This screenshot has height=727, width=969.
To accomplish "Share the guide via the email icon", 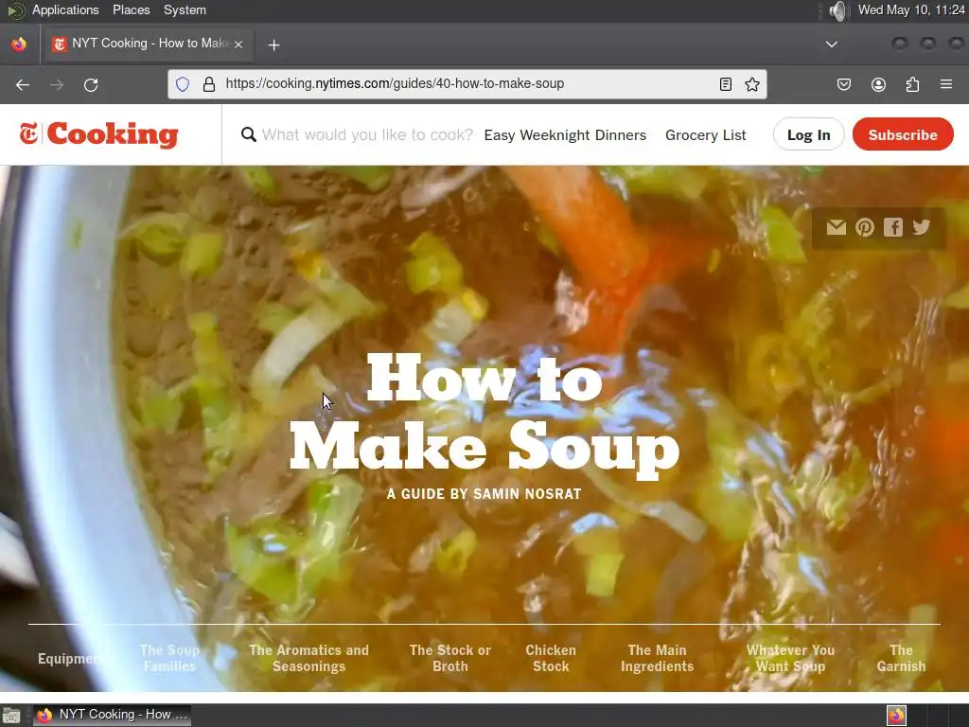I will click(x=837, y=227).
